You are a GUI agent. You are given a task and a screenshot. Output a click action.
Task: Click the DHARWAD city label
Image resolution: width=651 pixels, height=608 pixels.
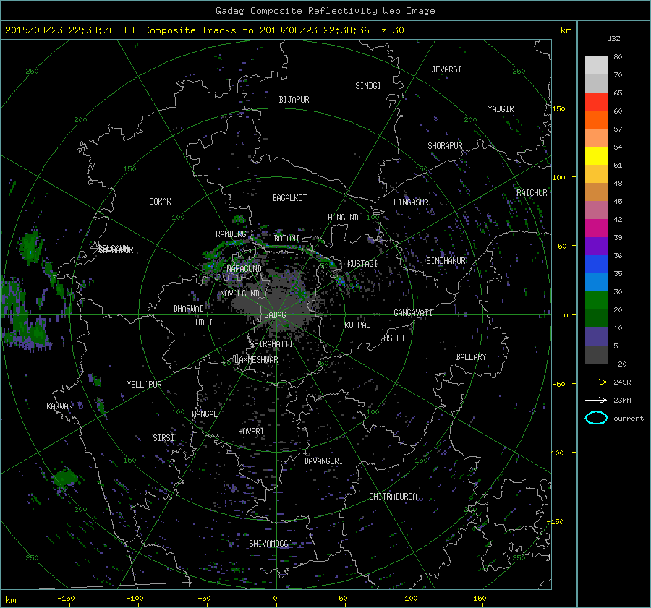189,309
